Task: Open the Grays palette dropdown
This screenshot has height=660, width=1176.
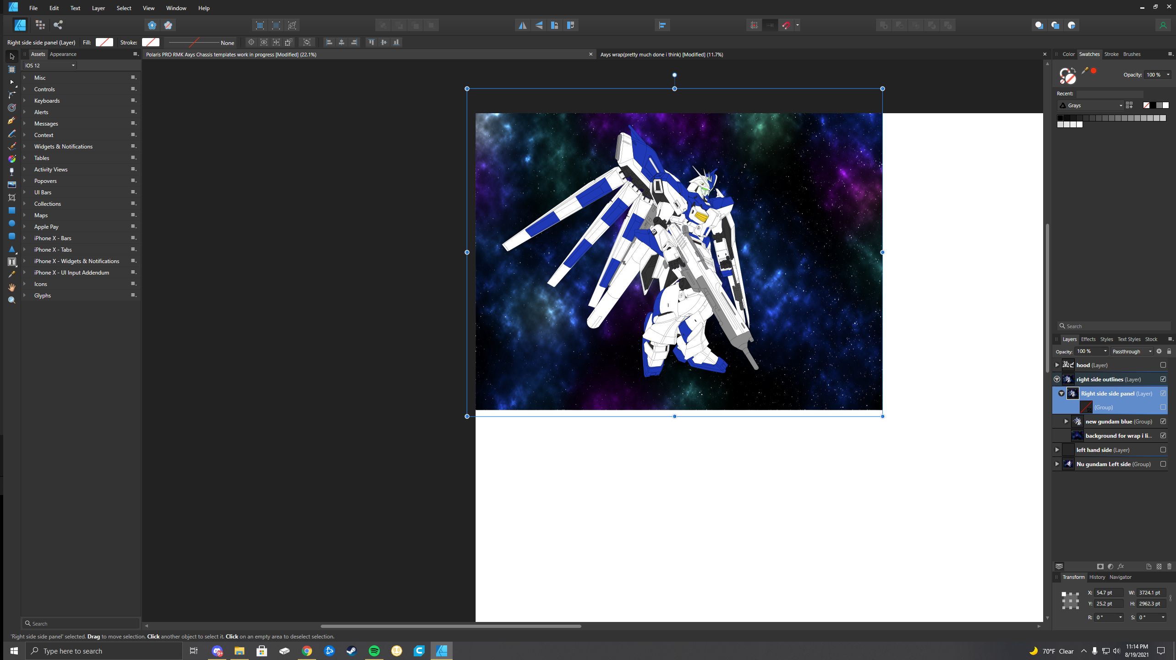Action: (x=1090, y=105)
